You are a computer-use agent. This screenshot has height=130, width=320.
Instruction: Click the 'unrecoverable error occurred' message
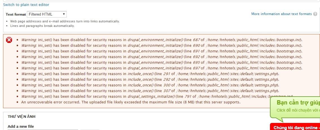131,102
